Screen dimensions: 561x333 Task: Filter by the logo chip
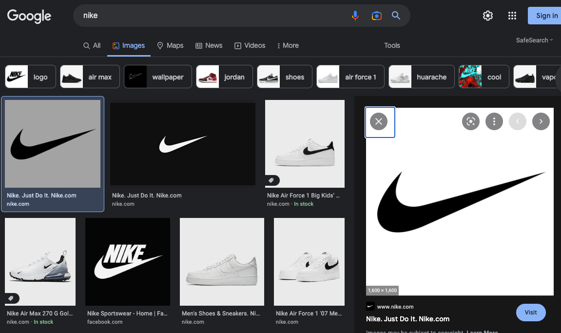pyautogui.click(x=30, y=77)
